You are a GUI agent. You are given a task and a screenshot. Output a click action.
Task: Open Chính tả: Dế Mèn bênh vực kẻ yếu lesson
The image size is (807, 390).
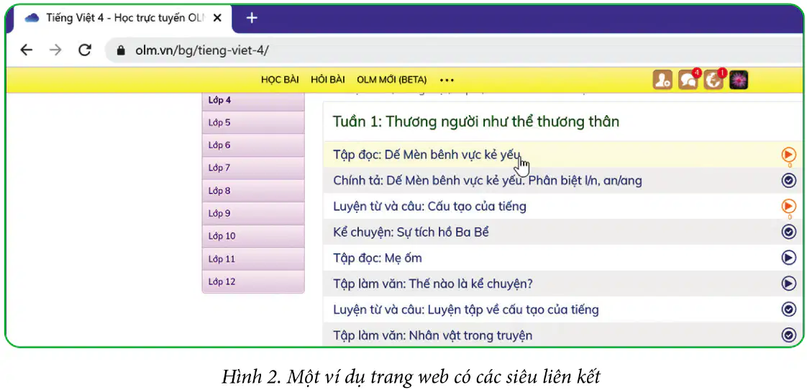click(488, 181)
